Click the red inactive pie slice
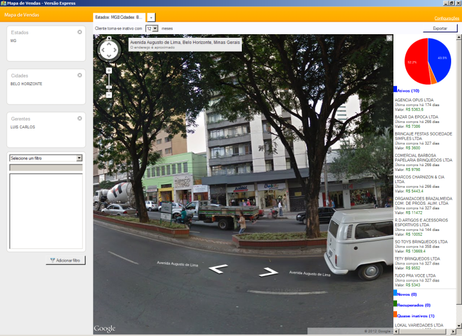Viewport: 462px width, 336px height. coord(416,61)
